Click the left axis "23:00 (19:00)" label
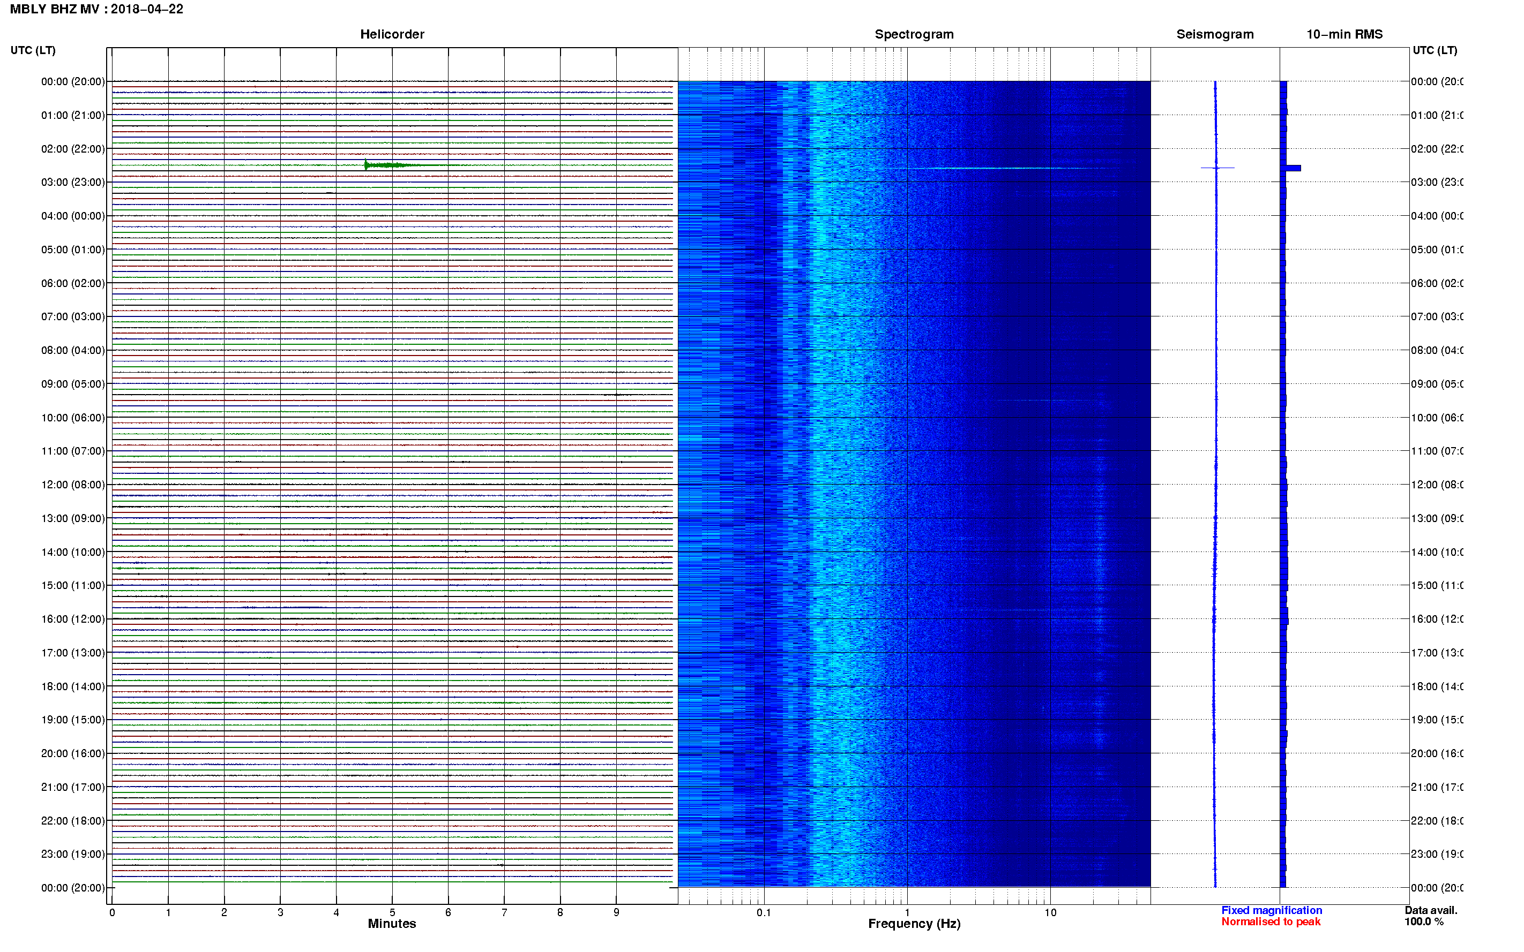 73,854
